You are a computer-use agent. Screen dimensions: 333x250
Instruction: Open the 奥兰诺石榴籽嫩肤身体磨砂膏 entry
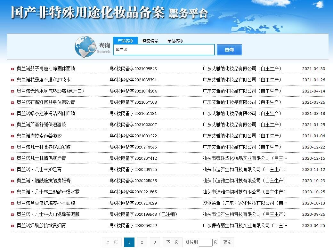(x=46, y=102)
